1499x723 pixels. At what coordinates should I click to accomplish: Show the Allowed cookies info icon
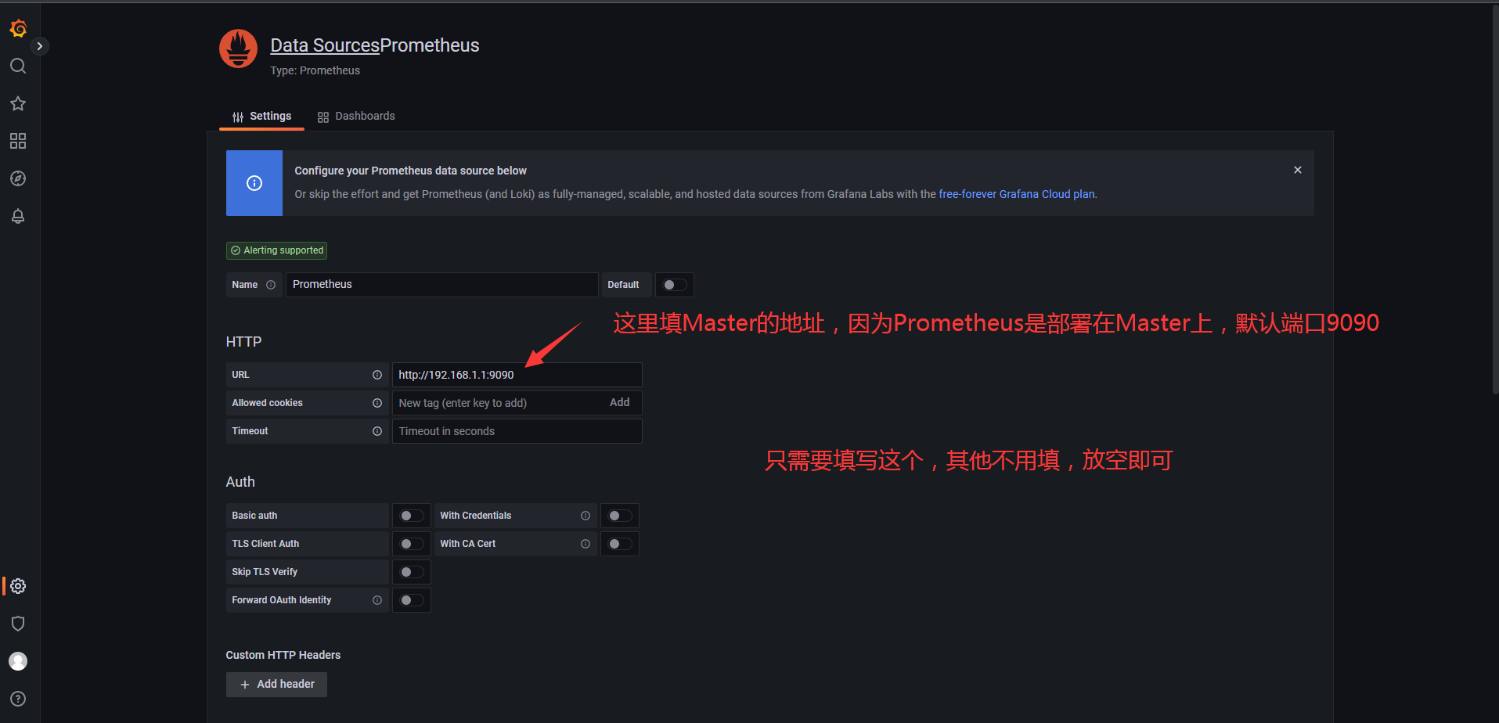point(377,403)
